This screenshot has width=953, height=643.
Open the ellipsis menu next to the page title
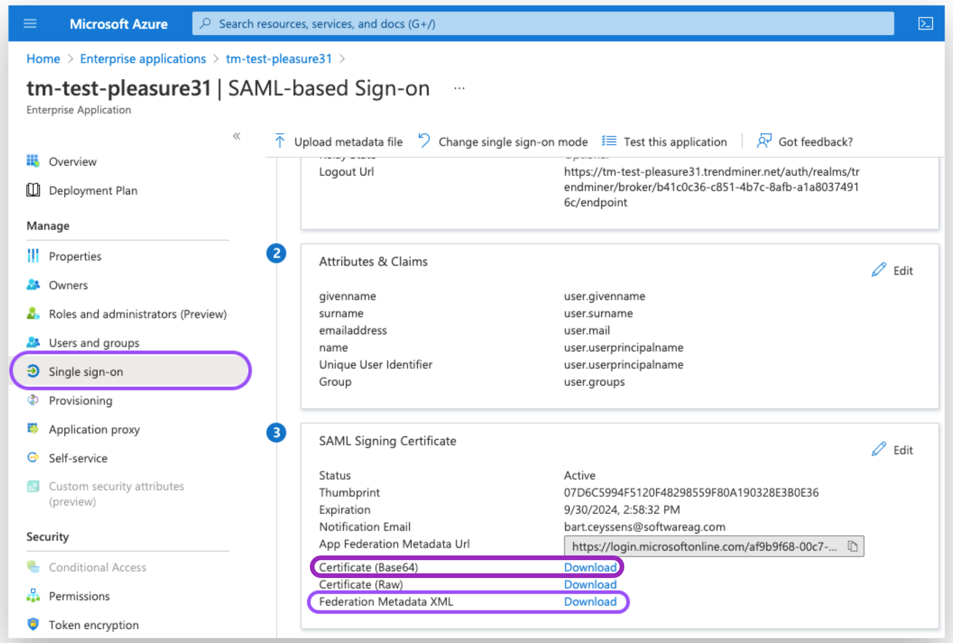[459, 88]
